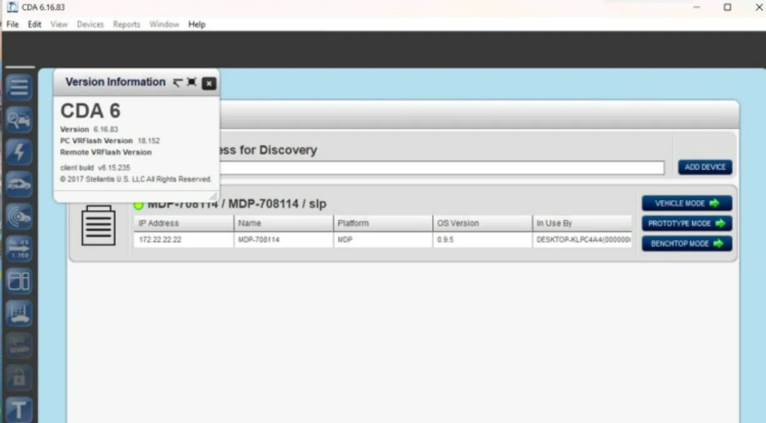Click the ADD DEVICE button

(705, 167)
